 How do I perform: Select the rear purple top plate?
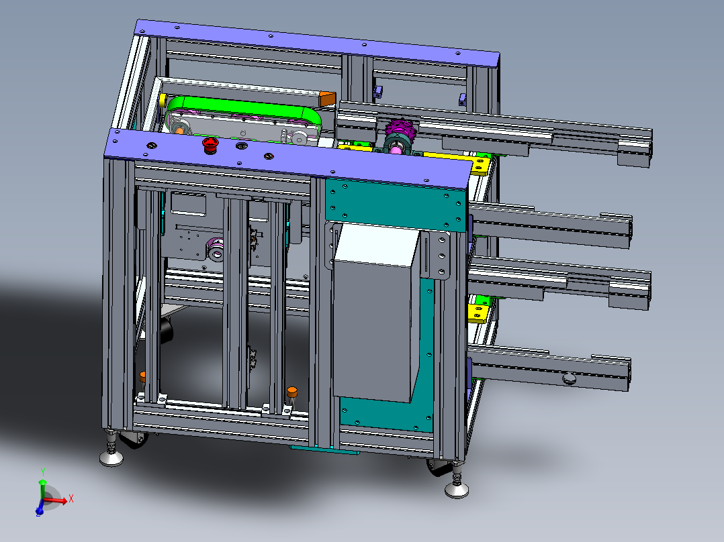pos(318,42)
